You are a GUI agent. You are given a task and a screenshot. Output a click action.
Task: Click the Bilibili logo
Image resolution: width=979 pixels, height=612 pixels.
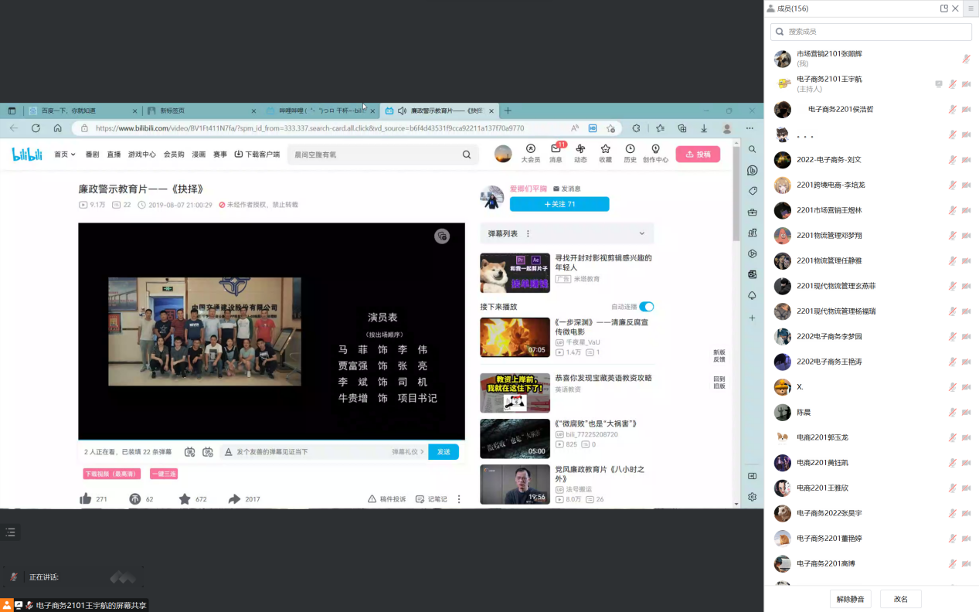27,155
